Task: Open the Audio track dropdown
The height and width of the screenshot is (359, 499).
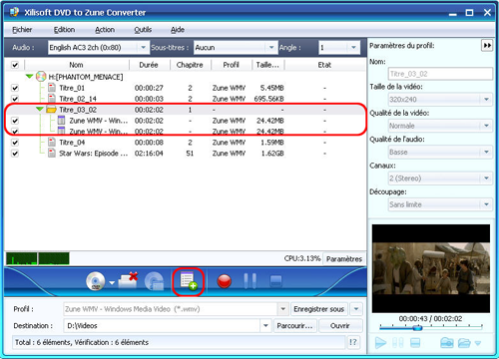Action: (143, 48)
